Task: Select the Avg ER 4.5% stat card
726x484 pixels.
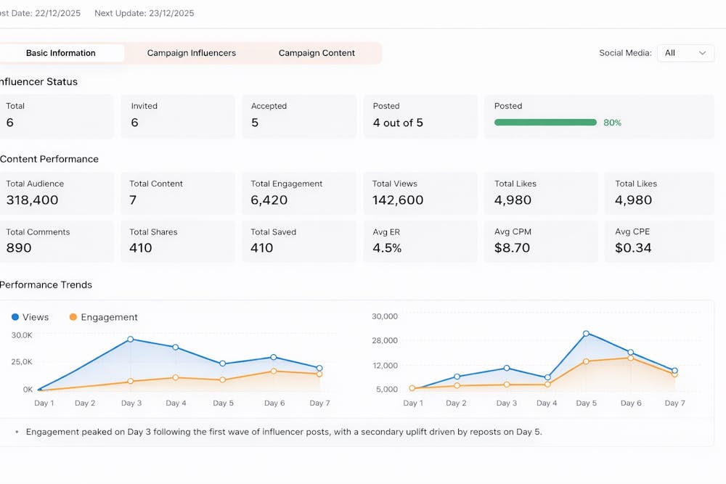Action: tap(420, 241)
